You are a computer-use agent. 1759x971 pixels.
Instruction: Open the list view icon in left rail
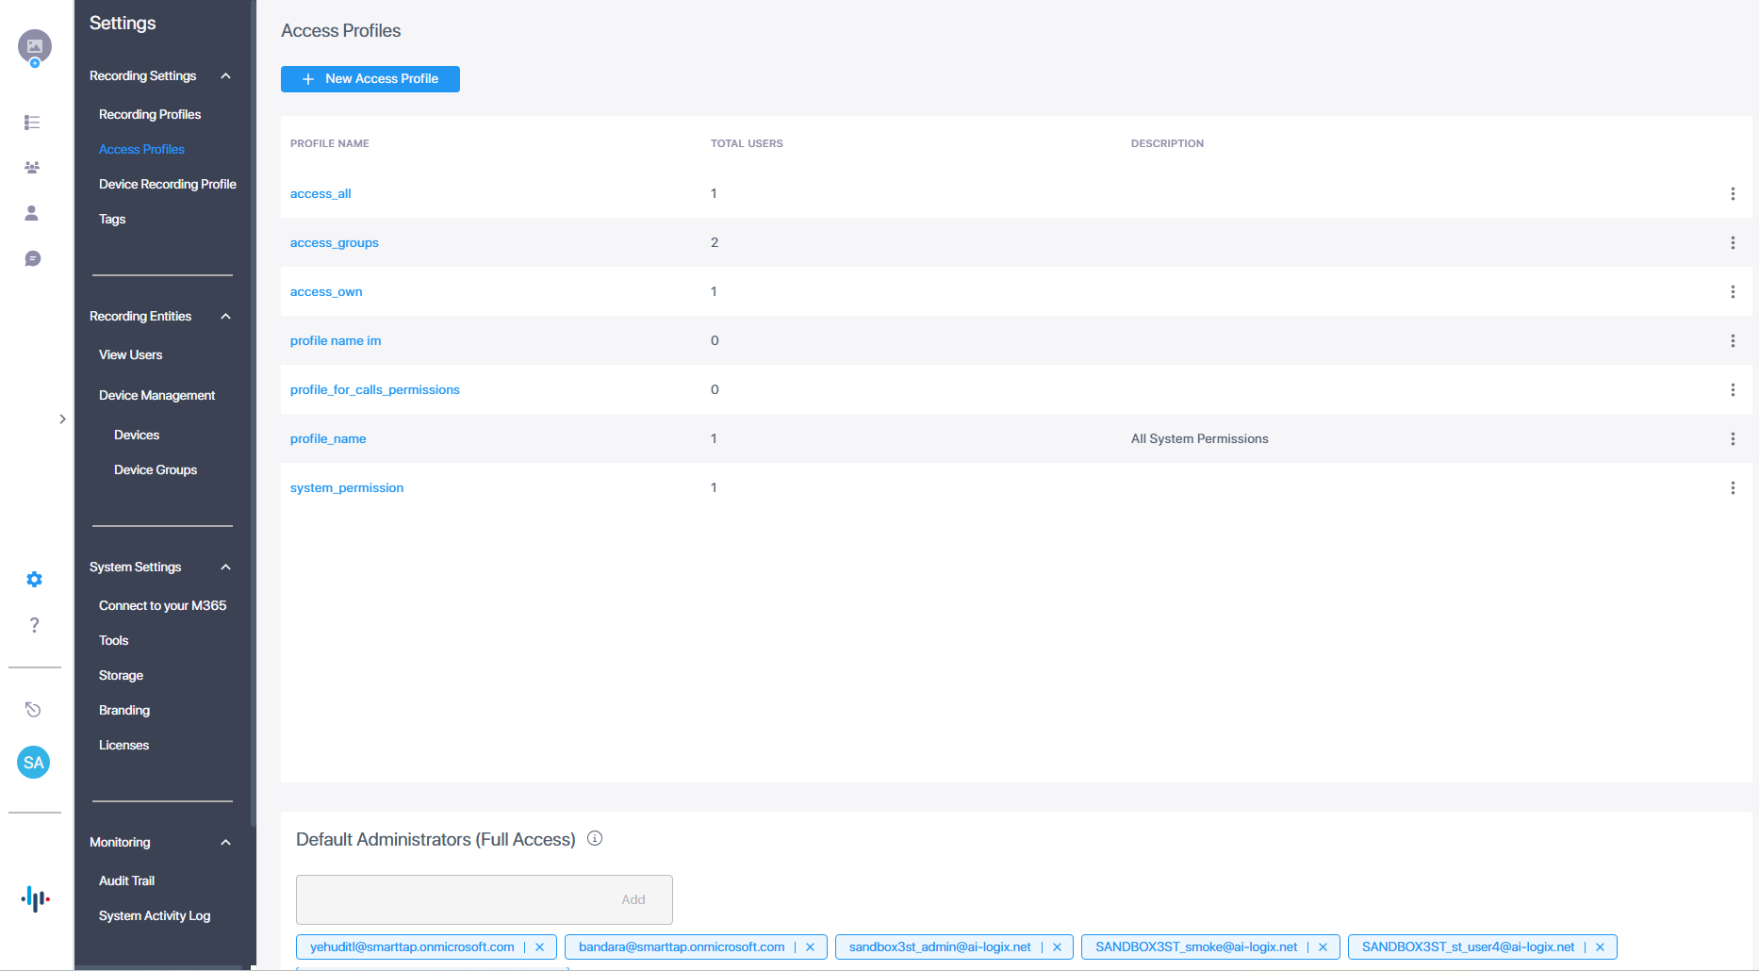pyautogui.click(x=32, y=123)
